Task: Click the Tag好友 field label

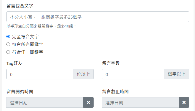Action: tap(14, 63)
